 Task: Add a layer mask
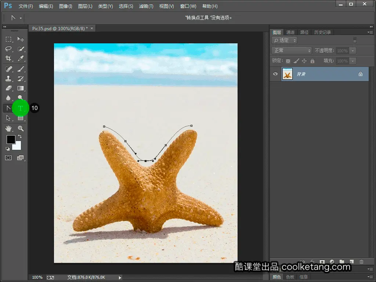click(x=322, y=261)
